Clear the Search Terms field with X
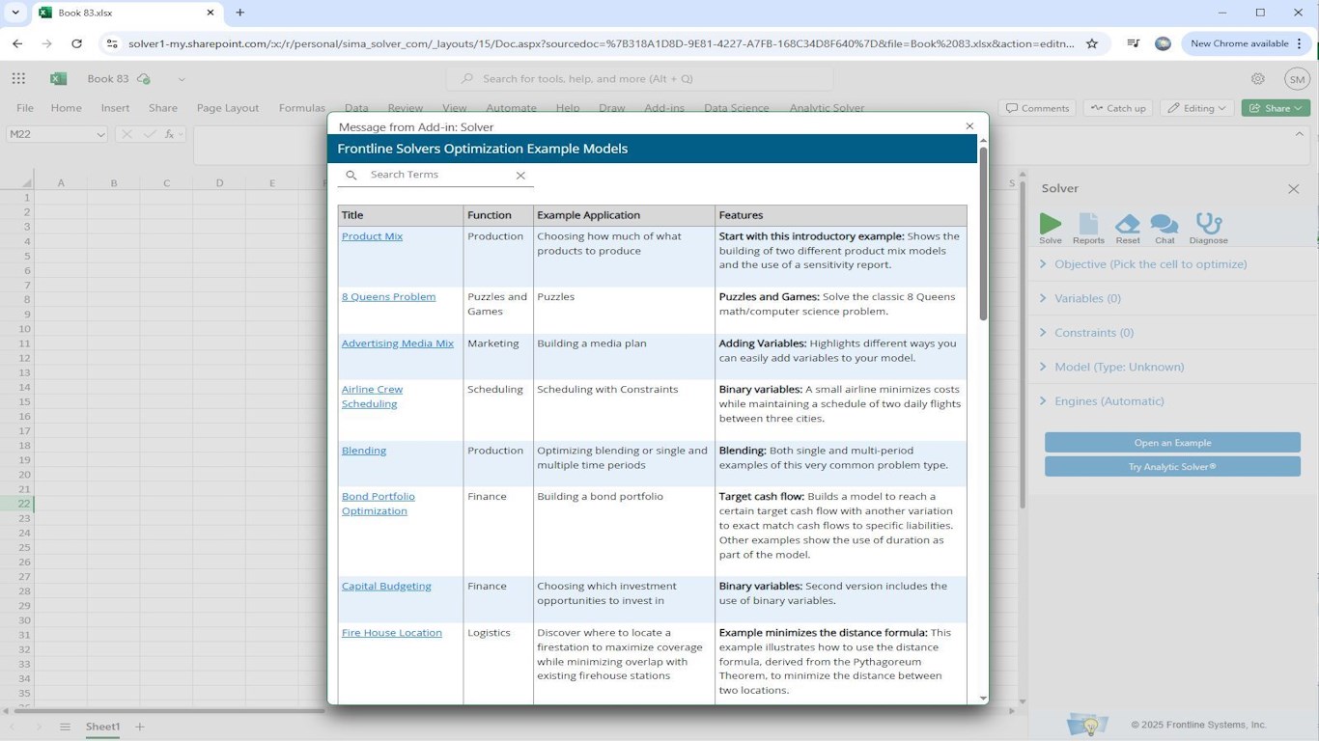This screenshot has height=741, width=1319. tap(520, 176)
